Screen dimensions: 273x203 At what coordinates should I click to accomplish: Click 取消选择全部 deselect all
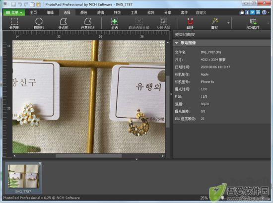(x=139, y=23)
